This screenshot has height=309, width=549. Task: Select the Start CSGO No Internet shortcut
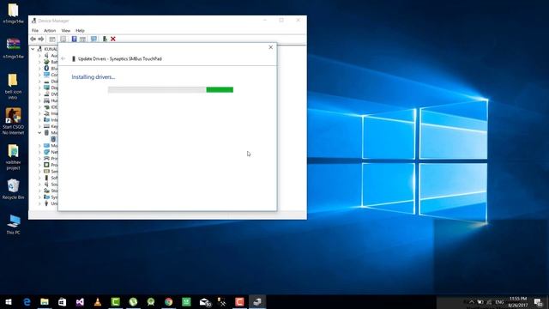[x=14, y=121]
